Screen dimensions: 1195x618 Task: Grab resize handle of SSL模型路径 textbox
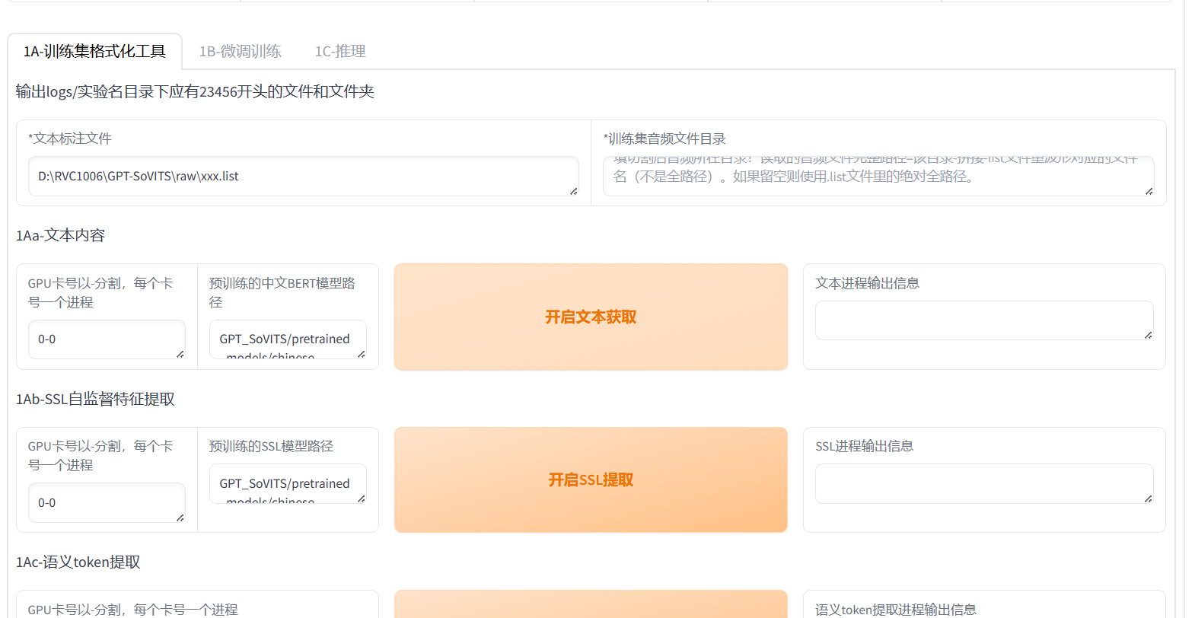361,499
